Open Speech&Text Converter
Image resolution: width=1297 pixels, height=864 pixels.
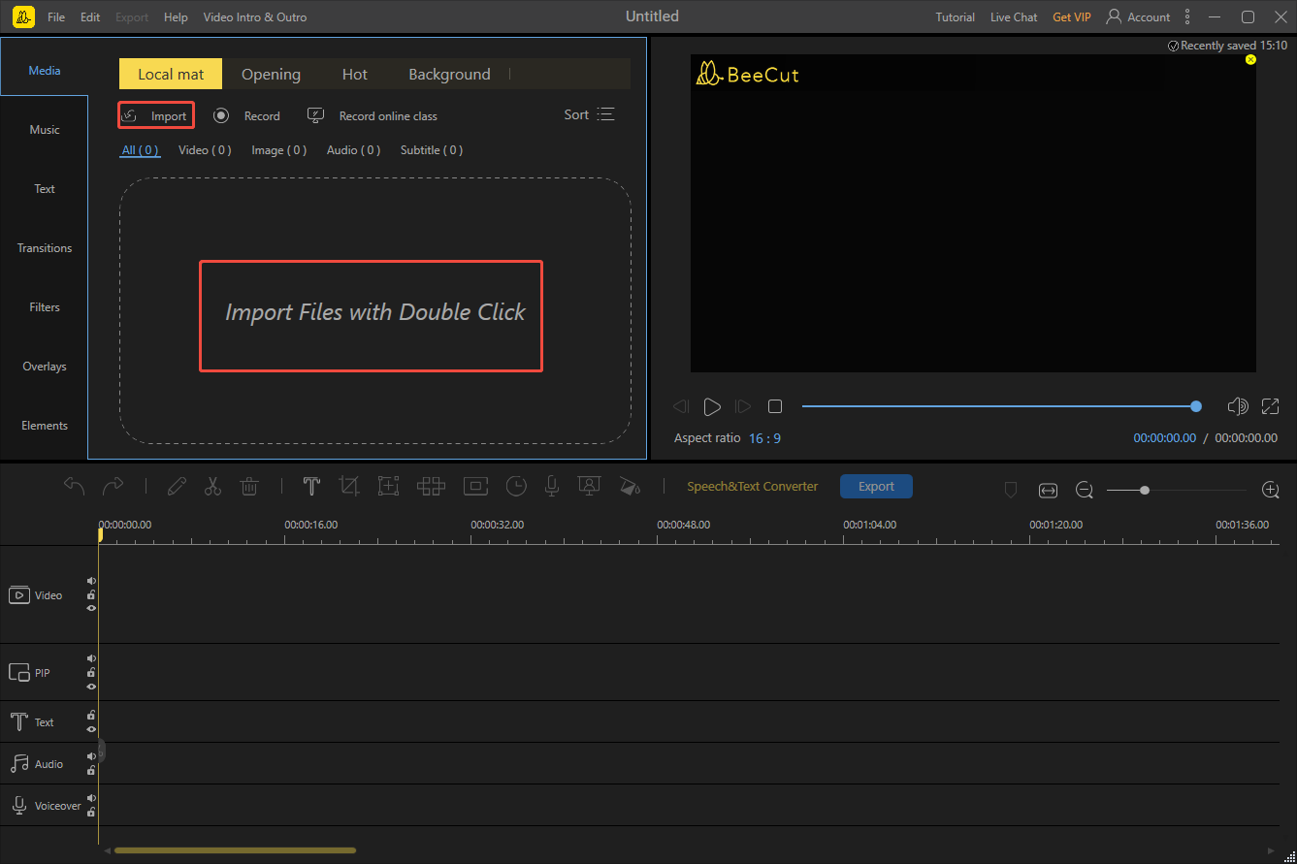point(753,486)
